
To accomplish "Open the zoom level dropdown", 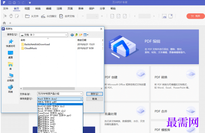I will click(x=92, y=16).
